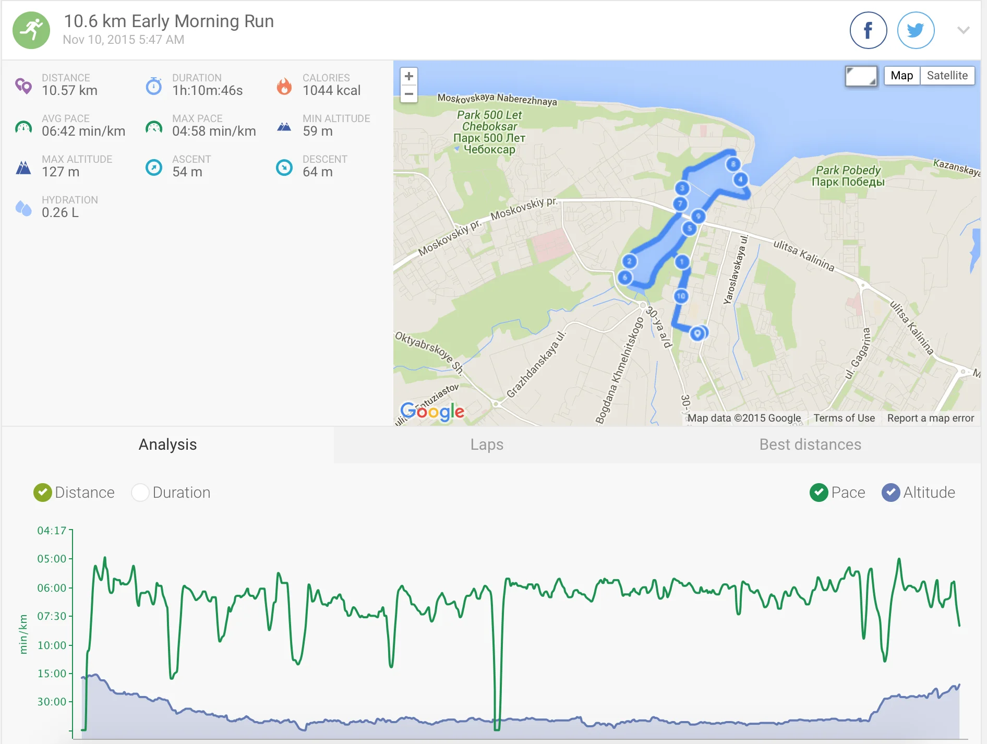Click the calories flame icon

pyautogui.click(x=284, y=86)
